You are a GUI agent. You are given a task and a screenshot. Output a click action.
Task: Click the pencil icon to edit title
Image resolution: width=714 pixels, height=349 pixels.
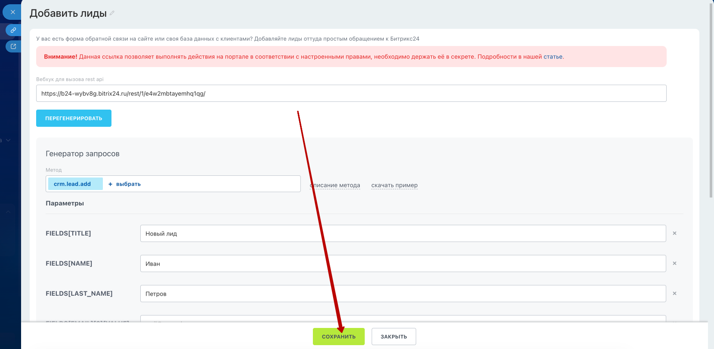(x=112, y=13)
